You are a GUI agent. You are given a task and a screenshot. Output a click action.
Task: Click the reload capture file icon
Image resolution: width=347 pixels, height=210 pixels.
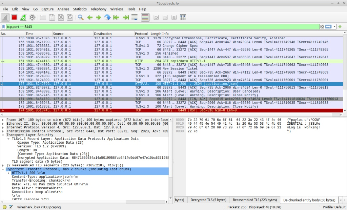click(70, 18)
